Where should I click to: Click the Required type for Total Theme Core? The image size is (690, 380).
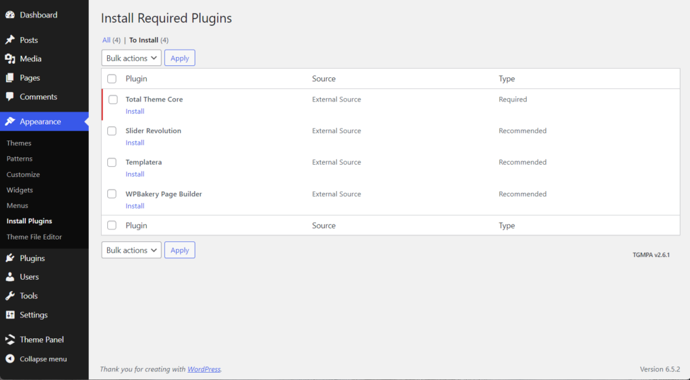click(x=513, y=100)
